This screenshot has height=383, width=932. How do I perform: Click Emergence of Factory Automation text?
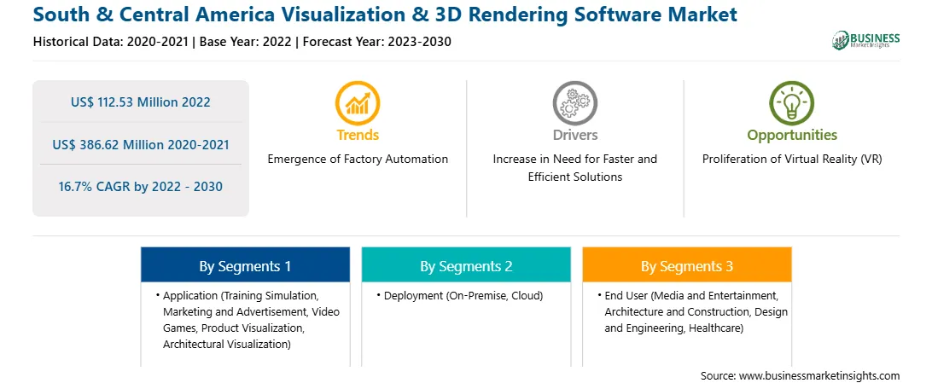point(358,160)
